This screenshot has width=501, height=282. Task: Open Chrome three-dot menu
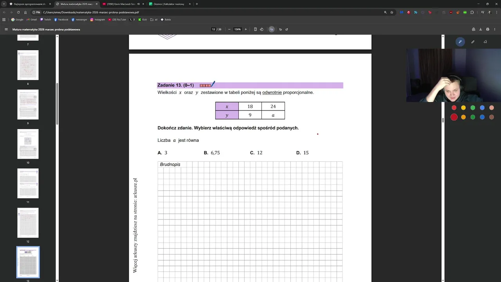(x=496, y=12)
